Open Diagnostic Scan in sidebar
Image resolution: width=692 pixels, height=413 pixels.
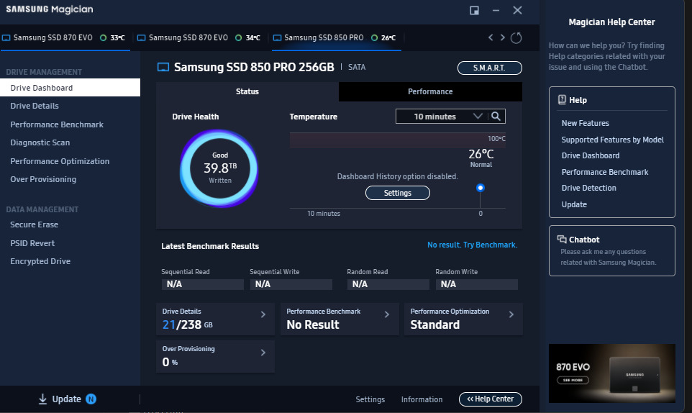tap(40, 142)
